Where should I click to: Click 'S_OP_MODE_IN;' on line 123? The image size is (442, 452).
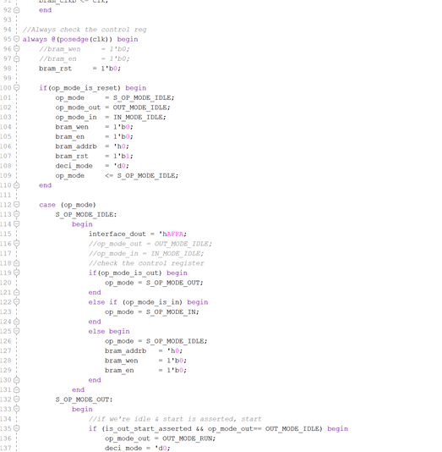click(172, 312)
